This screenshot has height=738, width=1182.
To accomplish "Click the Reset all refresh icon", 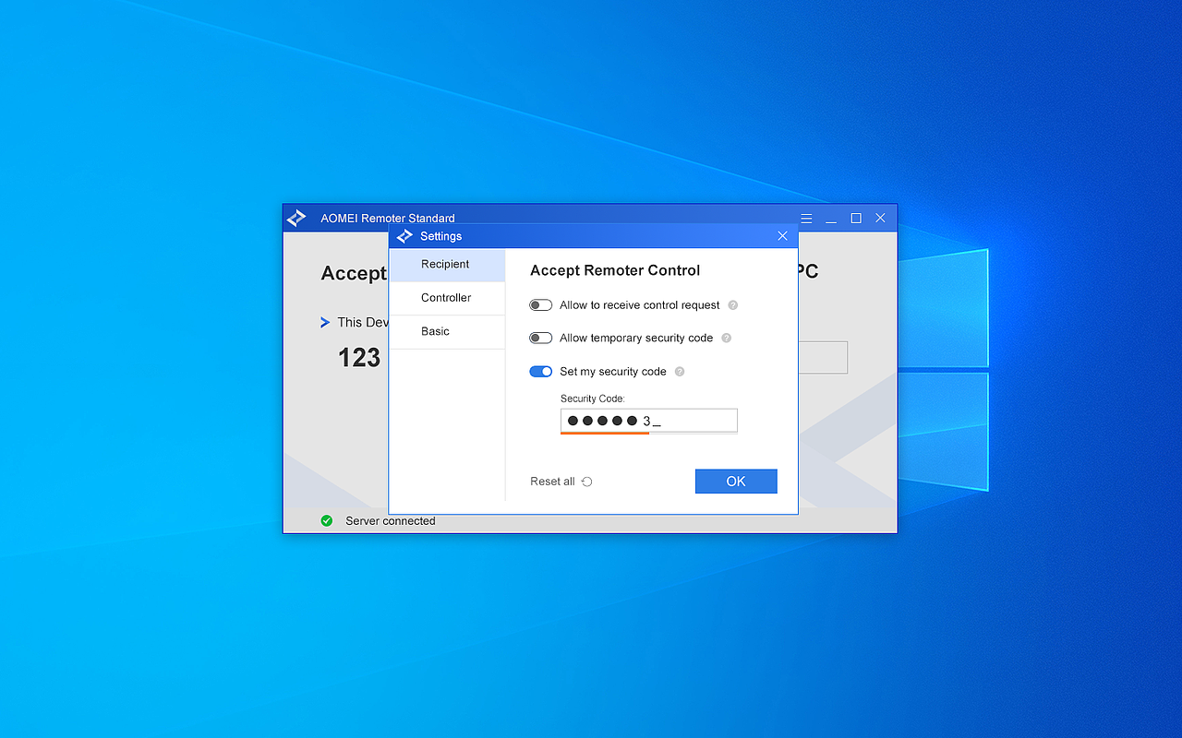I will tap(587, 482).
